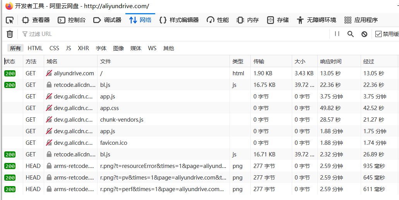Sort by the 方法 column header
Viewport: 399px width, 200px height.
click(34, 61)
